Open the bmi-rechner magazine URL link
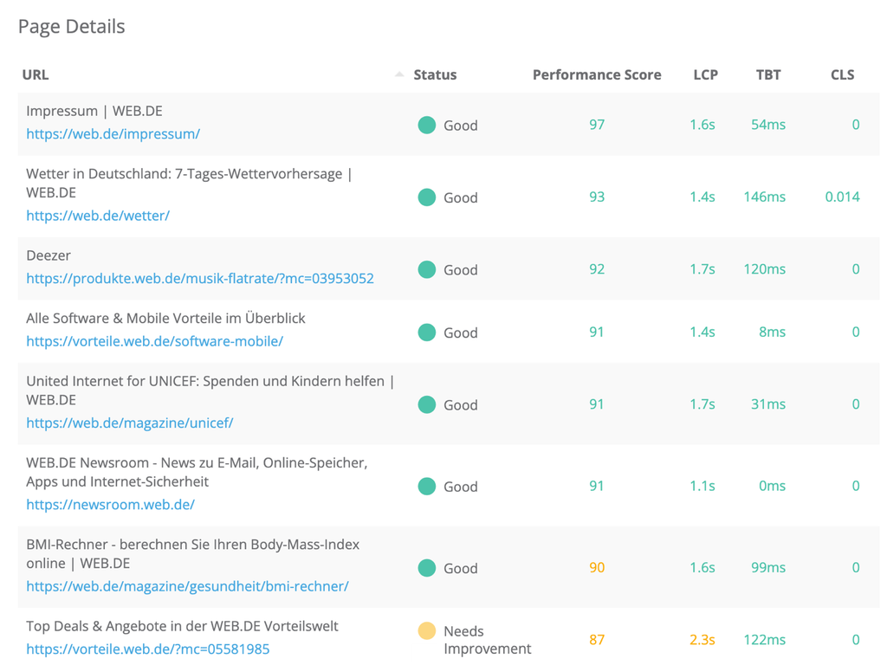This screenshot has width=887, height=665. [187, 586]
